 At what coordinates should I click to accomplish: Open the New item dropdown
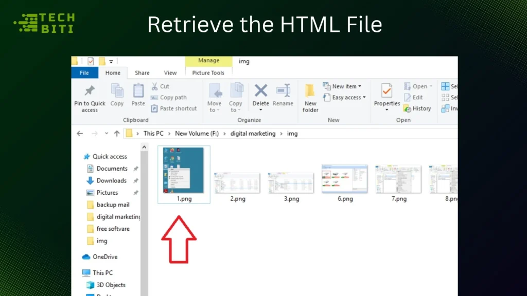coord(343,86)
